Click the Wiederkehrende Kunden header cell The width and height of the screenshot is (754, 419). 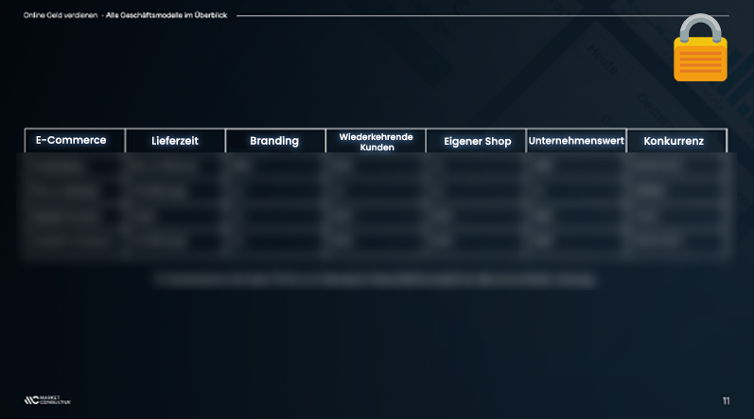pyautogui.click(x=376, y=141)
